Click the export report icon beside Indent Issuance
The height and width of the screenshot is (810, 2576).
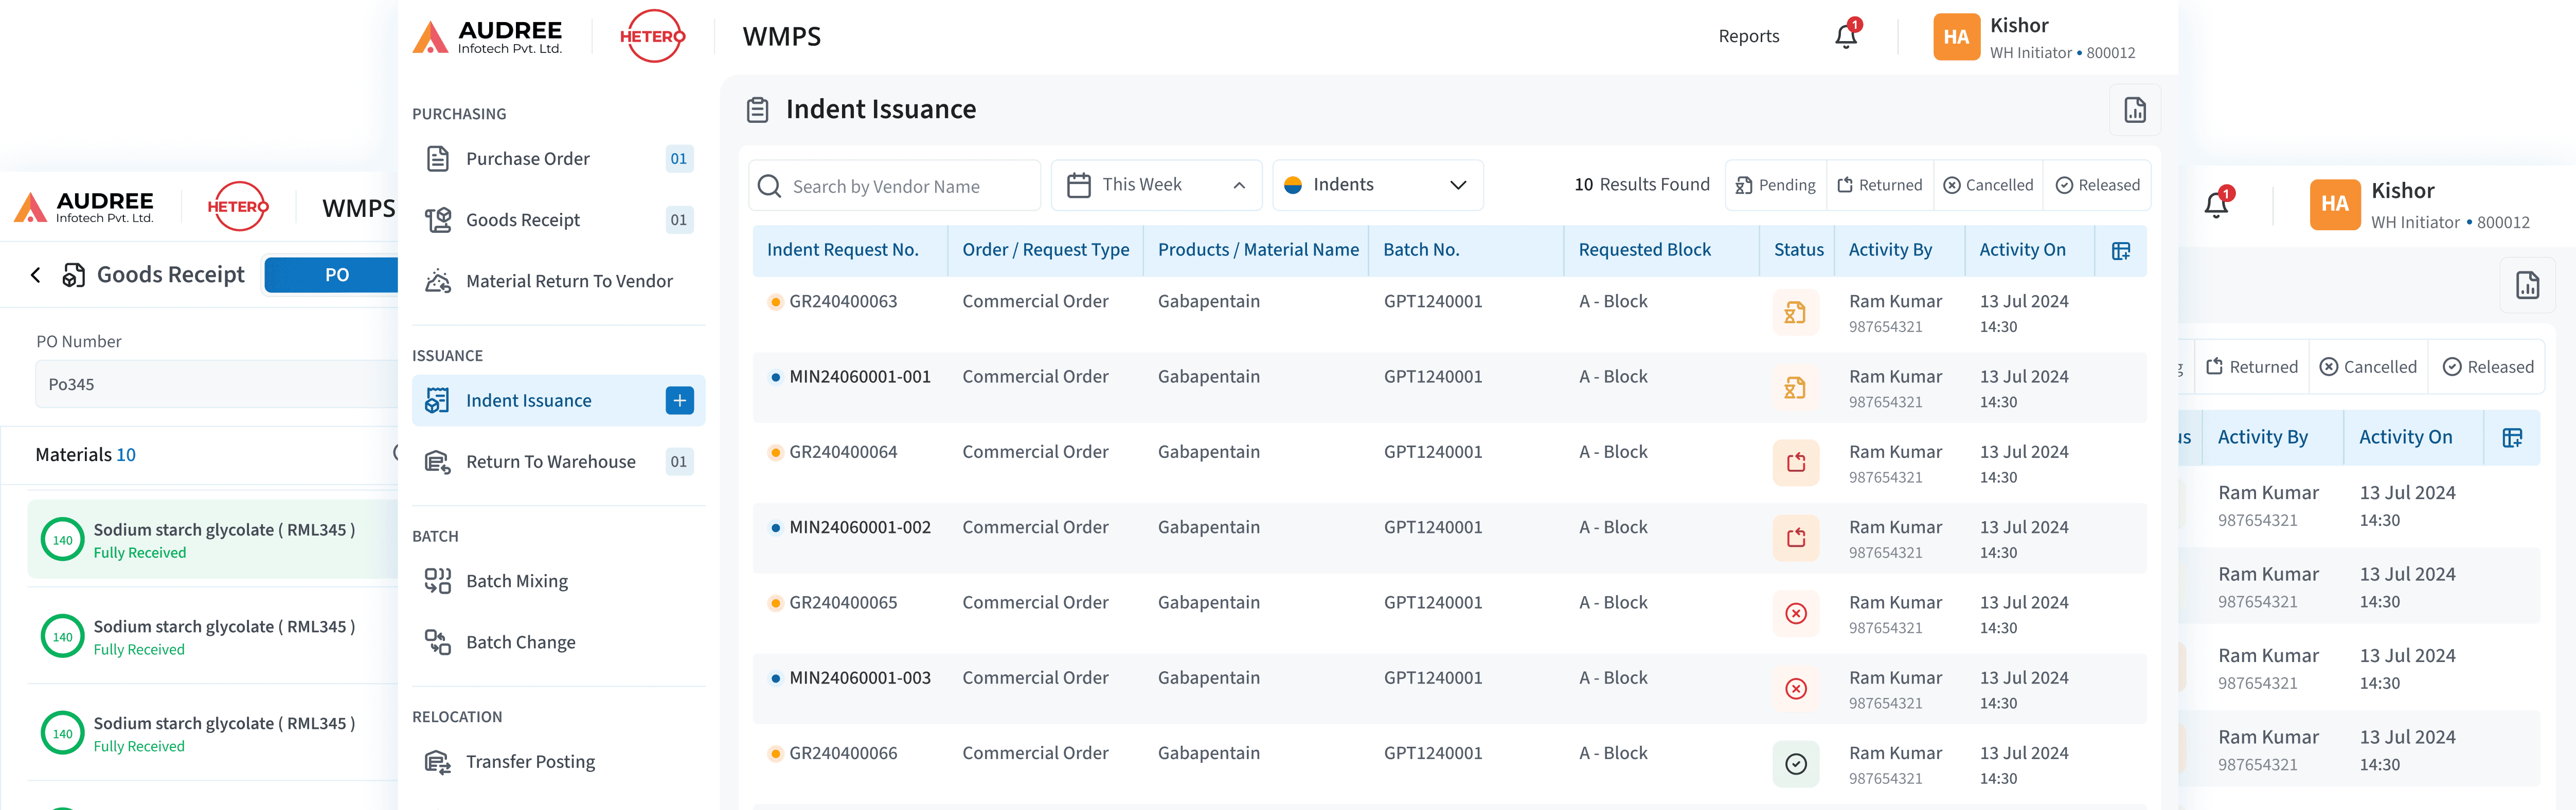[x=2134, y=110]
